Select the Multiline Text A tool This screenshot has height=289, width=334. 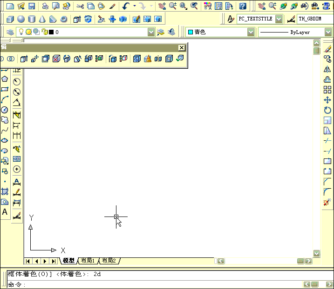pos(5,212)
